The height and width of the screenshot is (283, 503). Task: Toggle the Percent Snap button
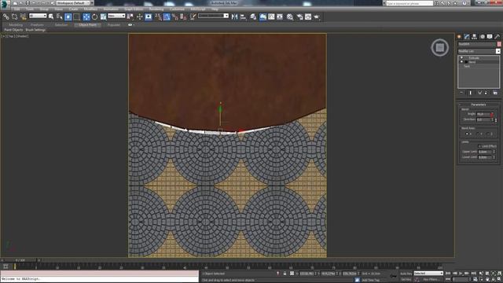(175, 17)
